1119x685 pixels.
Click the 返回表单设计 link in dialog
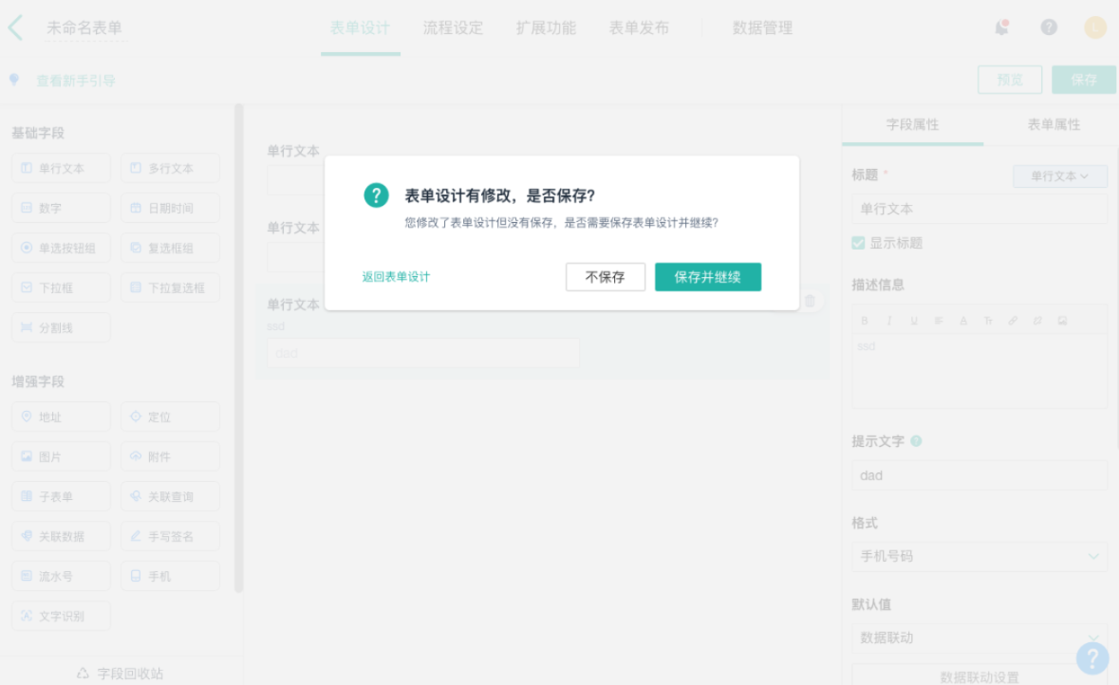tap(396, 277)
